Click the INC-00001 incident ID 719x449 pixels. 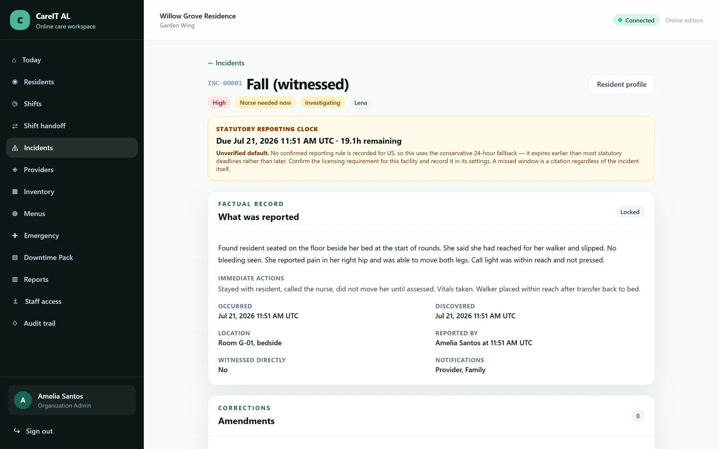tap(225, 84)
